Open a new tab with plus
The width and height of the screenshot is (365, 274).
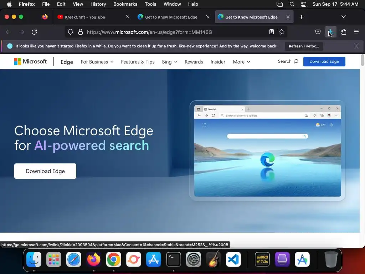point(302,17)
